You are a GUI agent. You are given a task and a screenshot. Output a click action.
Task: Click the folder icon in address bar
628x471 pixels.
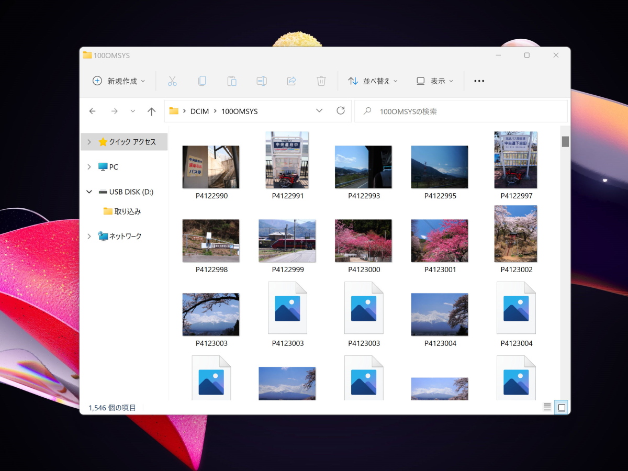click(174, 111)
